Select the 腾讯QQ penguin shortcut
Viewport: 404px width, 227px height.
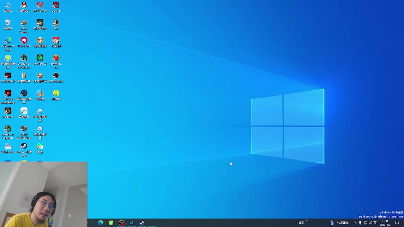coord(24,7)
